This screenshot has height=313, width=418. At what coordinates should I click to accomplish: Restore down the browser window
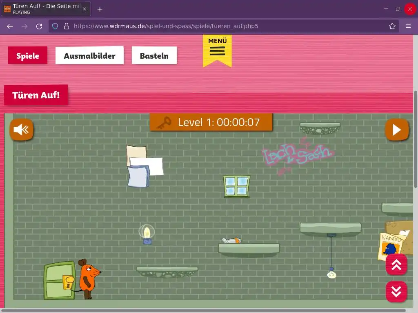[398, 9]
